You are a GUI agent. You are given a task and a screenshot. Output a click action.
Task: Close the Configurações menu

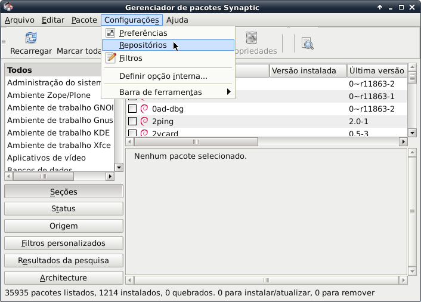coord(132,20)
